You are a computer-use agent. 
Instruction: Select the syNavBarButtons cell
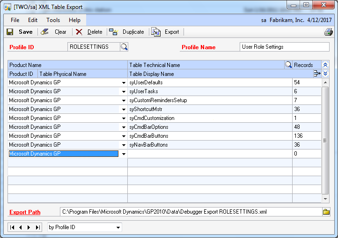coord(210,145)
